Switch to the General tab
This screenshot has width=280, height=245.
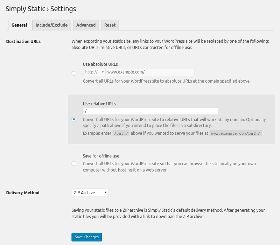[x=19, y=25]
